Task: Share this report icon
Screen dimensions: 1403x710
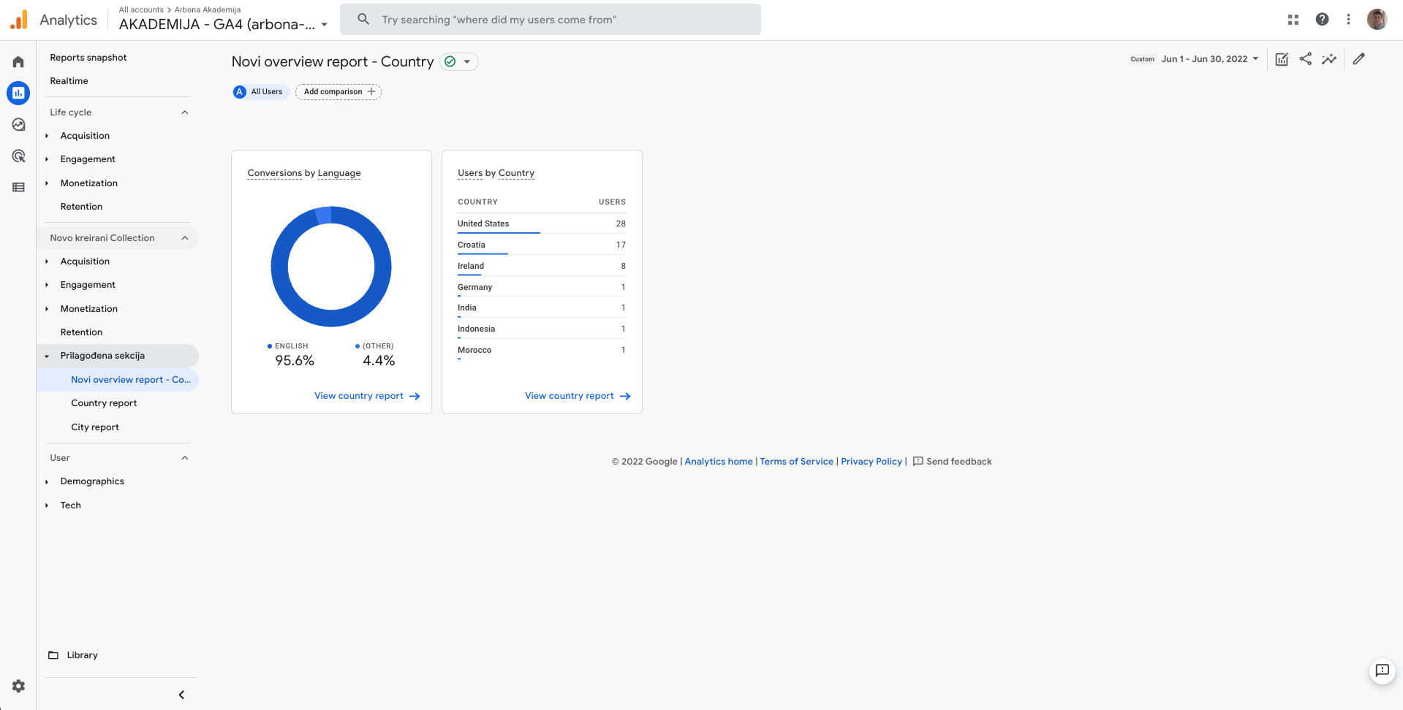Action: [1305, 59]
